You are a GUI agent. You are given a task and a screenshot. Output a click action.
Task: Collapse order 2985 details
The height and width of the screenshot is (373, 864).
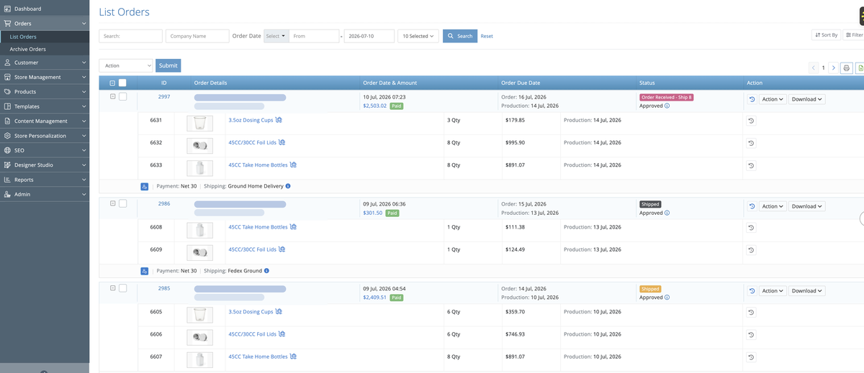112,288
